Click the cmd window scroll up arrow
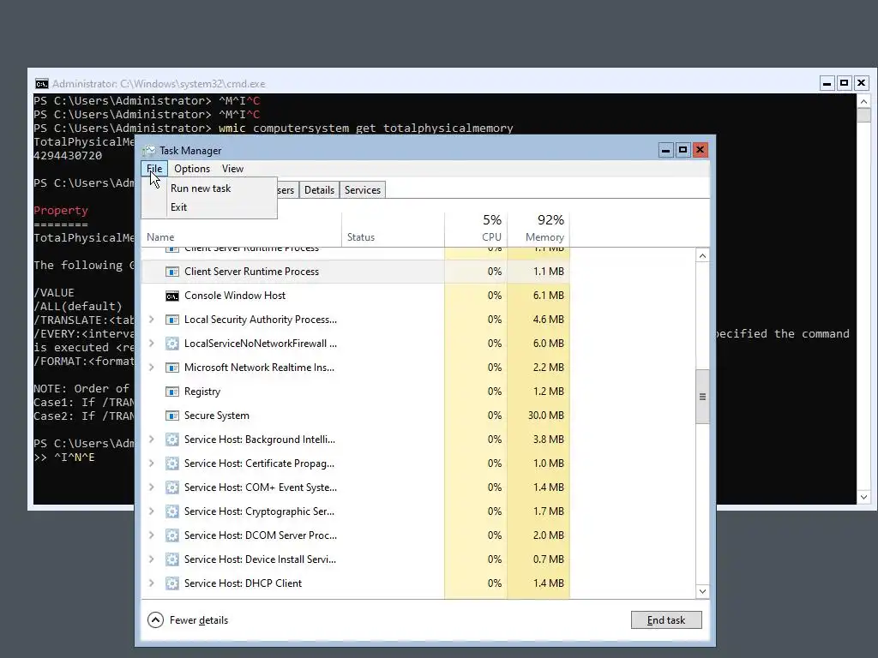878x658 pixels. (x=863, y=102)
